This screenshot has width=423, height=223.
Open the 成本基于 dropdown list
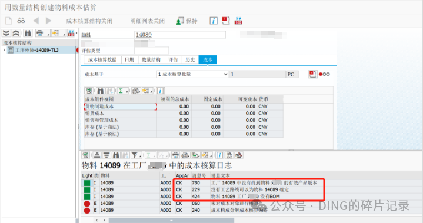192,74
